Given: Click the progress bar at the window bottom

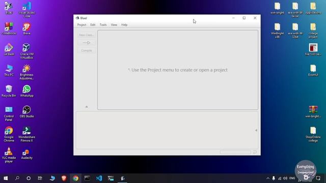Looking at the screenshot, I should click(235, 152).
